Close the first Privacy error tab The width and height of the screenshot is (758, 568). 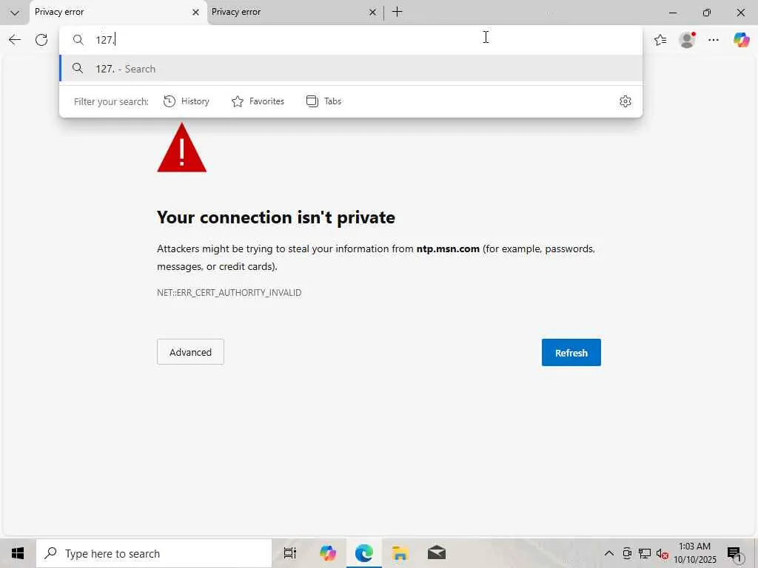tap(195, 13)
